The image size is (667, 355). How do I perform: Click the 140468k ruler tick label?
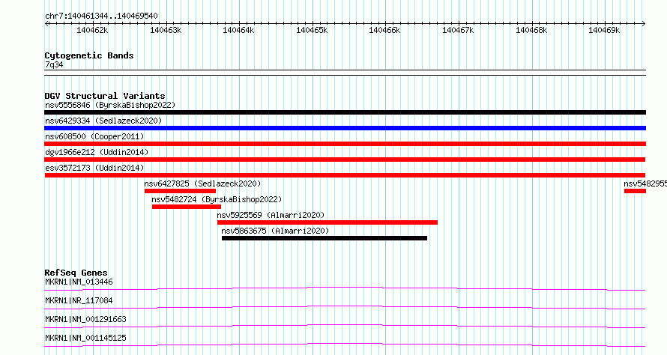[531, 30]
